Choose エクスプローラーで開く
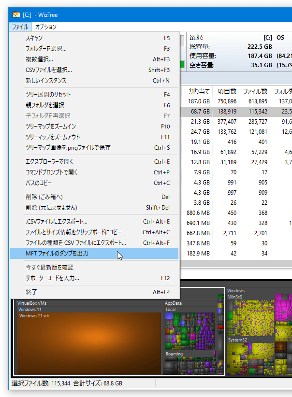The image size is (292, 397). click(94, 161)
